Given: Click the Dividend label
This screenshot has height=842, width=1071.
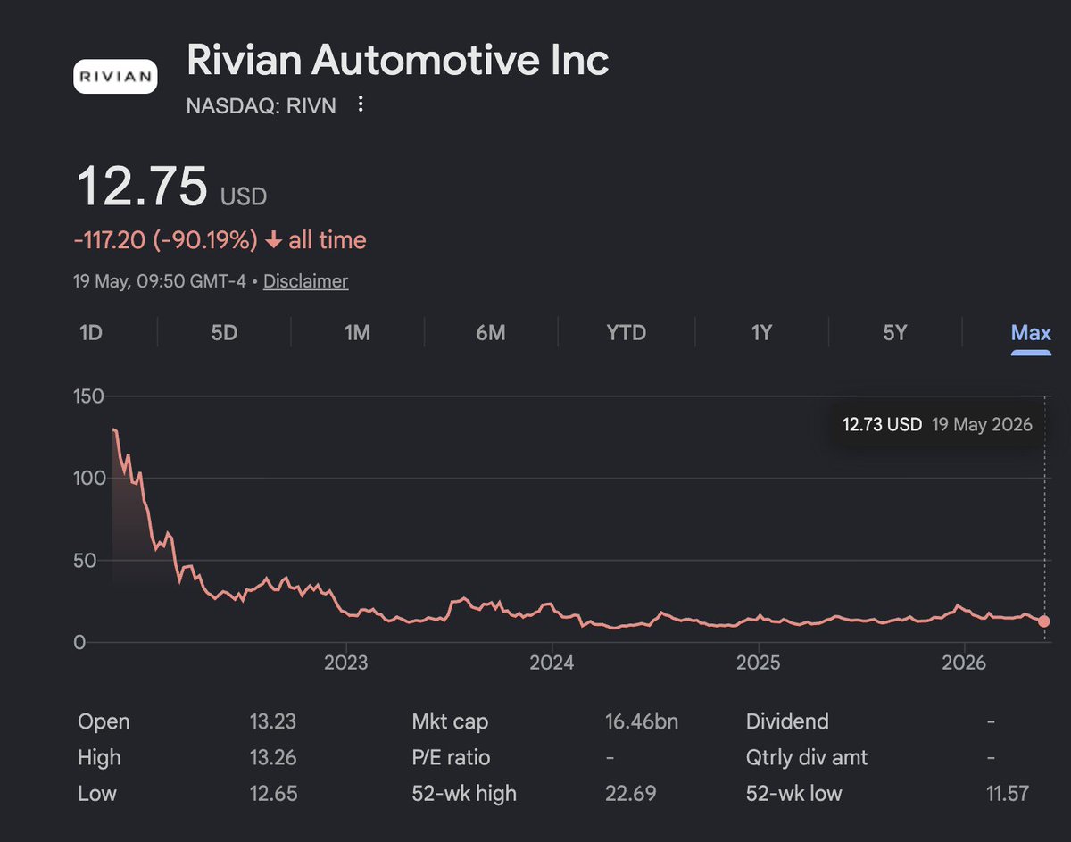Looking at the screenshot, I should click(x=787, y=721).
